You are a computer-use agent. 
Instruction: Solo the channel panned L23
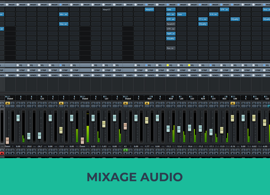(44, 103)
